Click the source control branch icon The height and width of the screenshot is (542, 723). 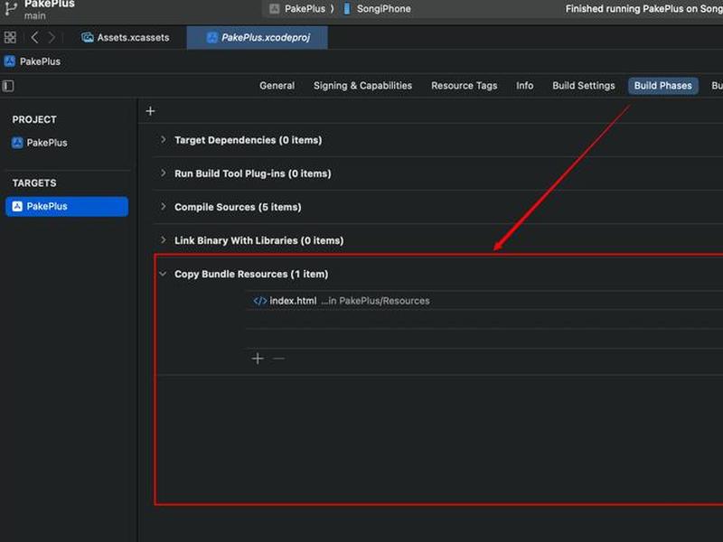11,8
